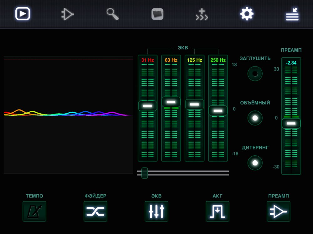Open the АКГ gain control button
The width and height of the screenshot is (313, 234).
point(218,211)
